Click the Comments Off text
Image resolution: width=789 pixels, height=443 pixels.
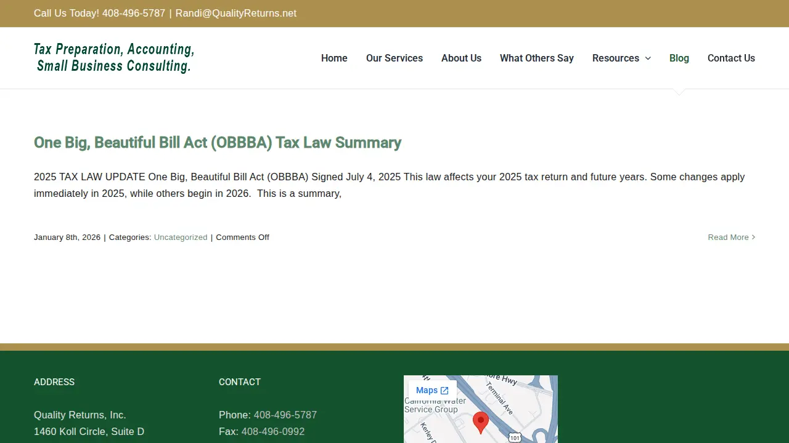point(242,237)
